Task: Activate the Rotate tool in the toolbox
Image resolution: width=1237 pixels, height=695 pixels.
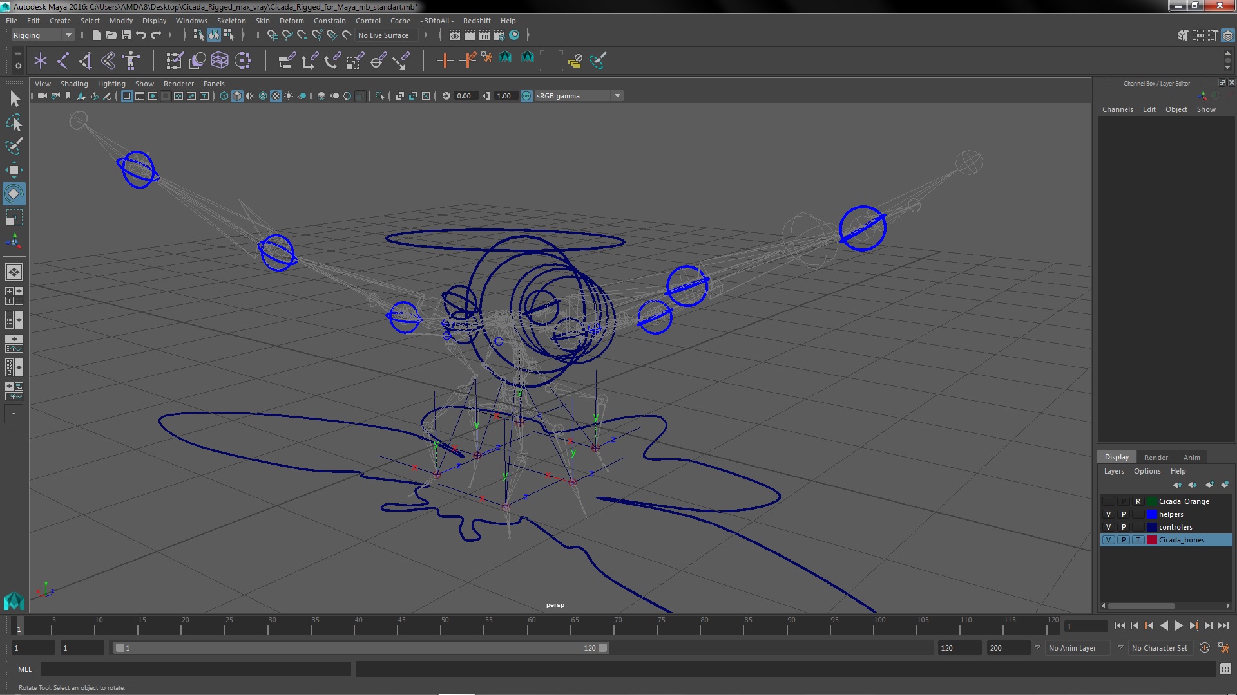Action: click(x=14, y=194)
